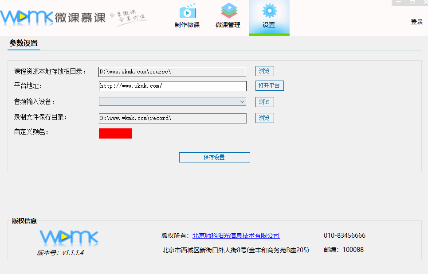
Task: Browse for the recording save directory
Action: point(264,118)
